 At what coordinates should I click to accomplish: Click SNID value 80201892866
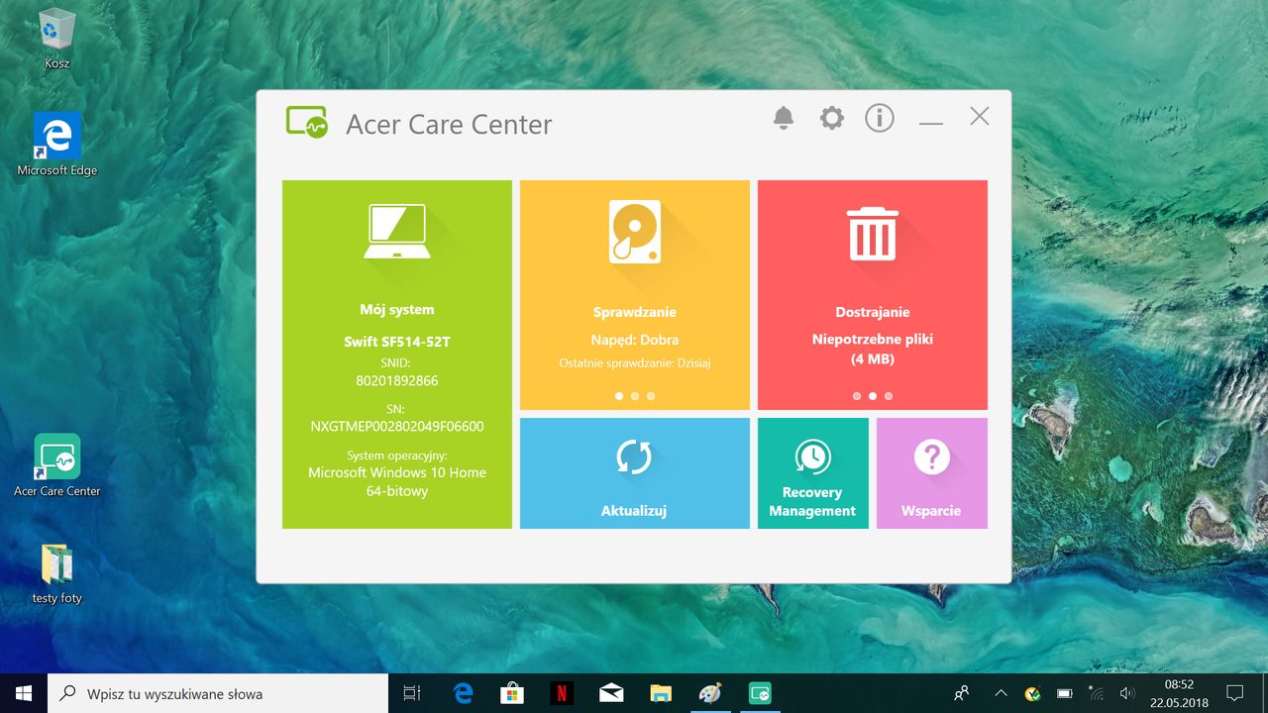click(397, 380)
